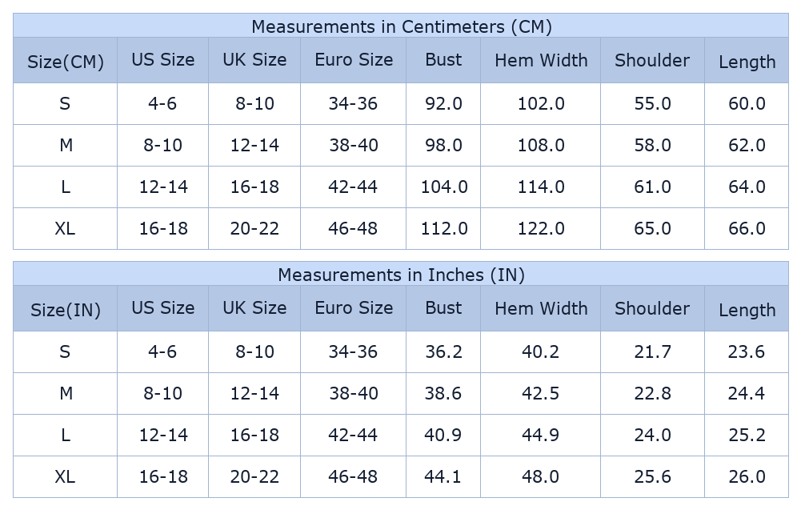This screenshot has width=801, height=514.
Task: Select the 25.2 length value cell
Action: 747,435
